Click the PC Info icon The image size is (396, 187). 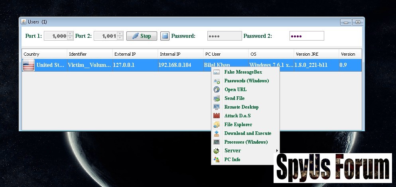click(217, 160)
